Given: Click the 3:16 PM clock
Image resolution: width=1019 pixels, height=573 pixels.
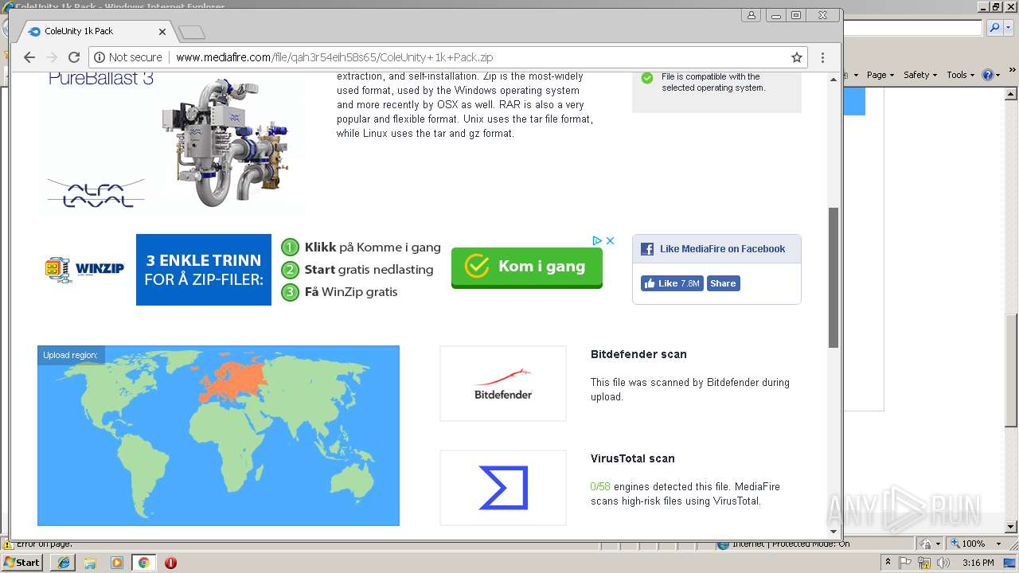Looking at the screenshot, I should 978,563.
